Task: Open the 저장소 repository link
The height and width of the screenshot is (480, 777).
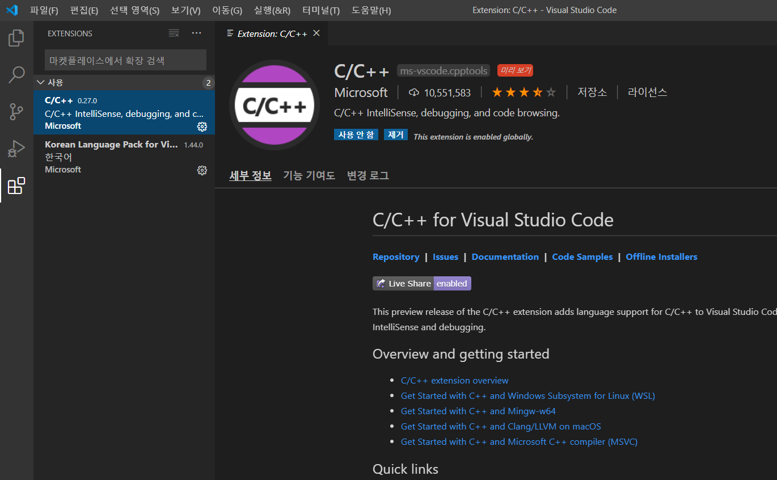Action: tap(592, 92)
